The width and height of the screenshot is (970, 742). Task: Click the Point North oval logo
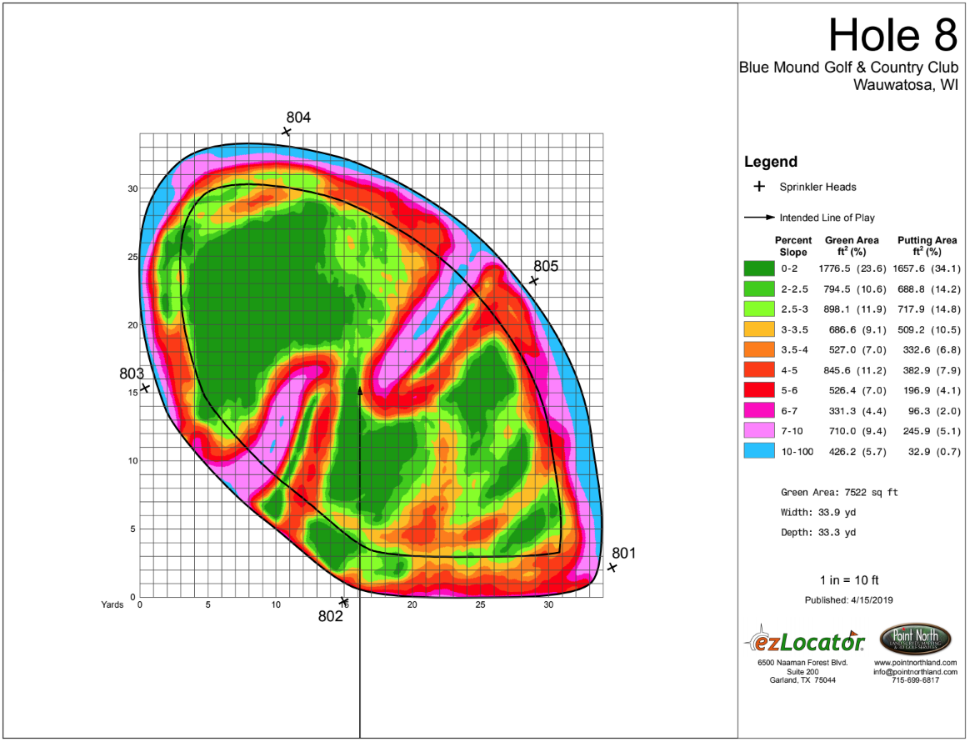point(915,639)
